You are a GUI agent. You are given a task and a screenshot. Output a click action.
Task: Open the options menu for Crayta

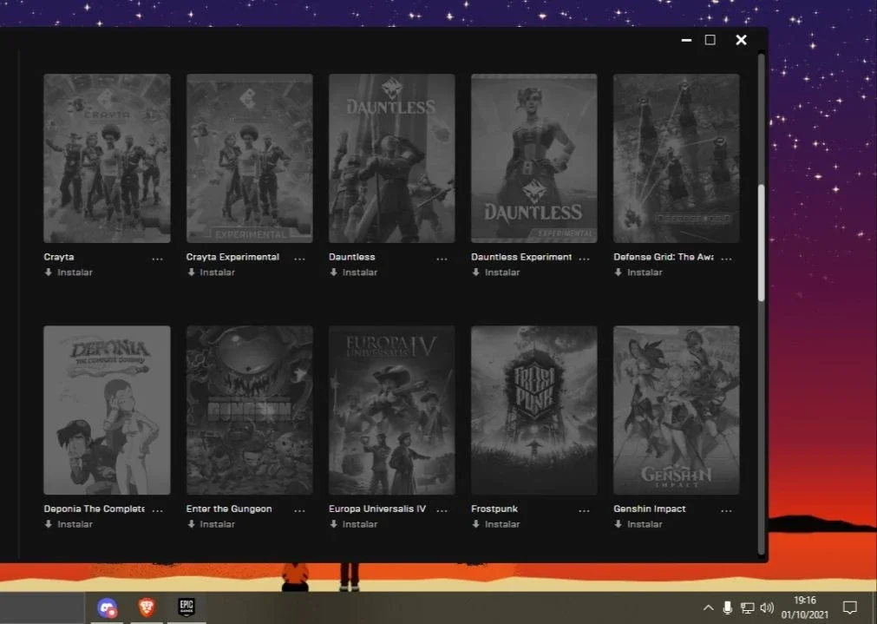[x=157, y=259]
